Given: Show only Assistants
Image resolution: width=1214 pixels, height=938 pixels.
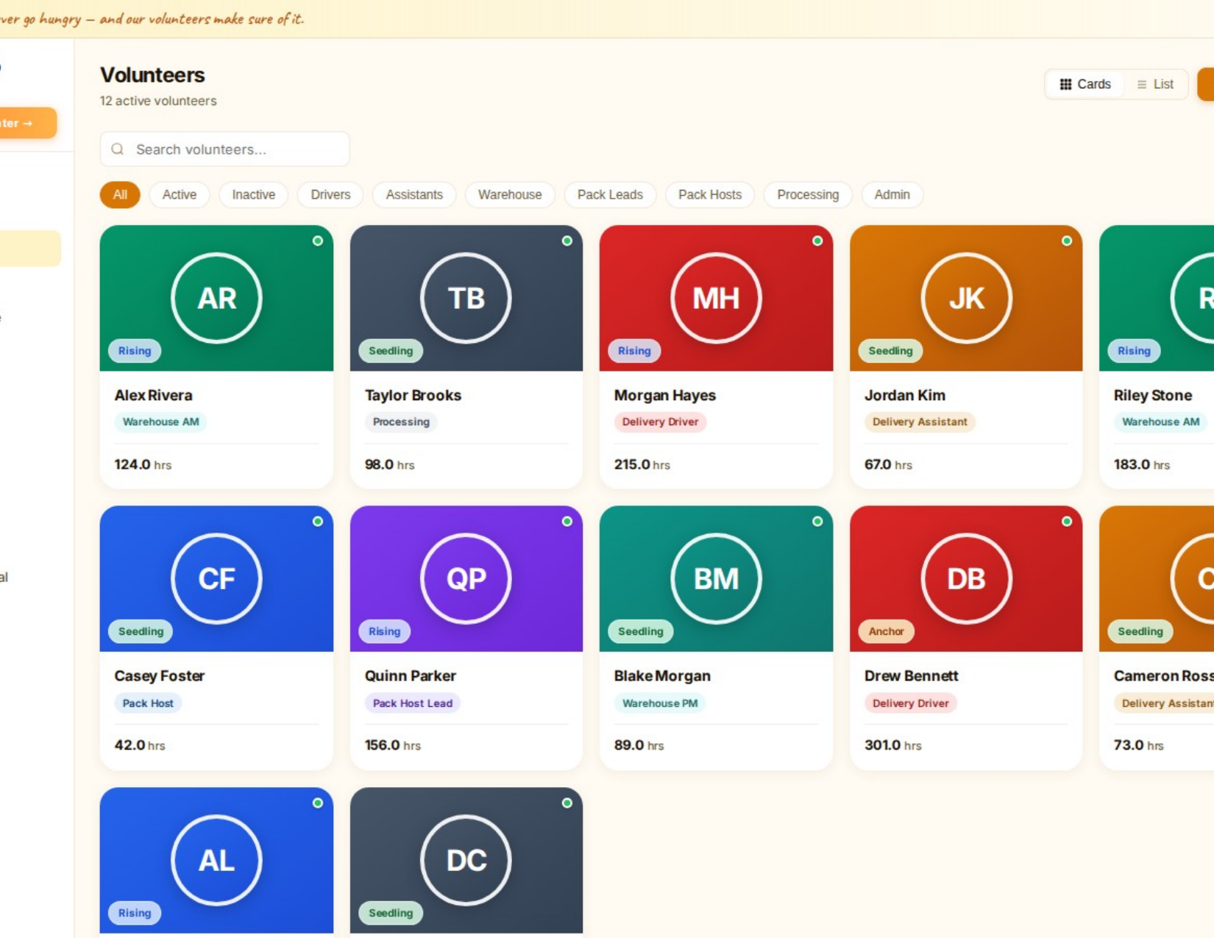Looking at the screenshot, I should point(414,194).
